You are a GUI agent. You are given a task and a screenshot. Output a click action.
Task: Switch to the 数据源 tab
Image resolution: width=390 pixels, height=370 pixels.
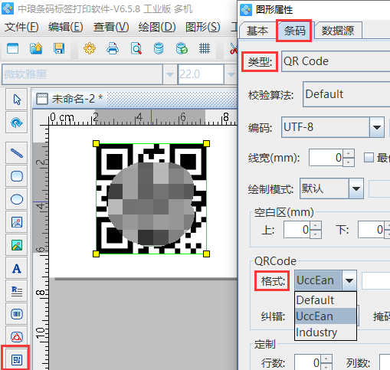[338, 31]
